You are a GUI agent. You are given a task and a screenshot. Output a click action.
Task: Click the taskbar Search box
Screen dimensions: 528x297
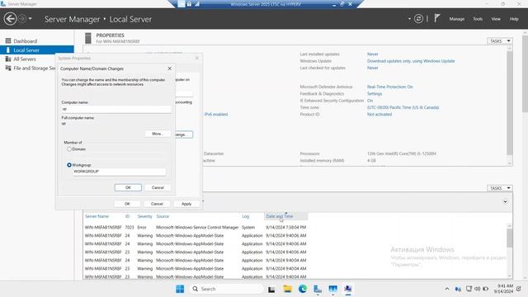[226, 289]
